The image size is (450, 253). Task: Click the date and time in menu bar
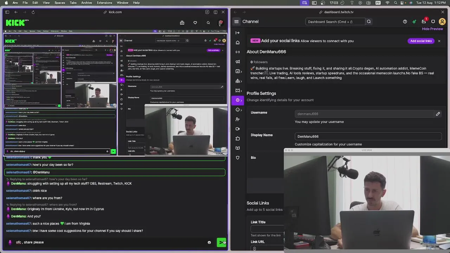[x=432, y=3]
